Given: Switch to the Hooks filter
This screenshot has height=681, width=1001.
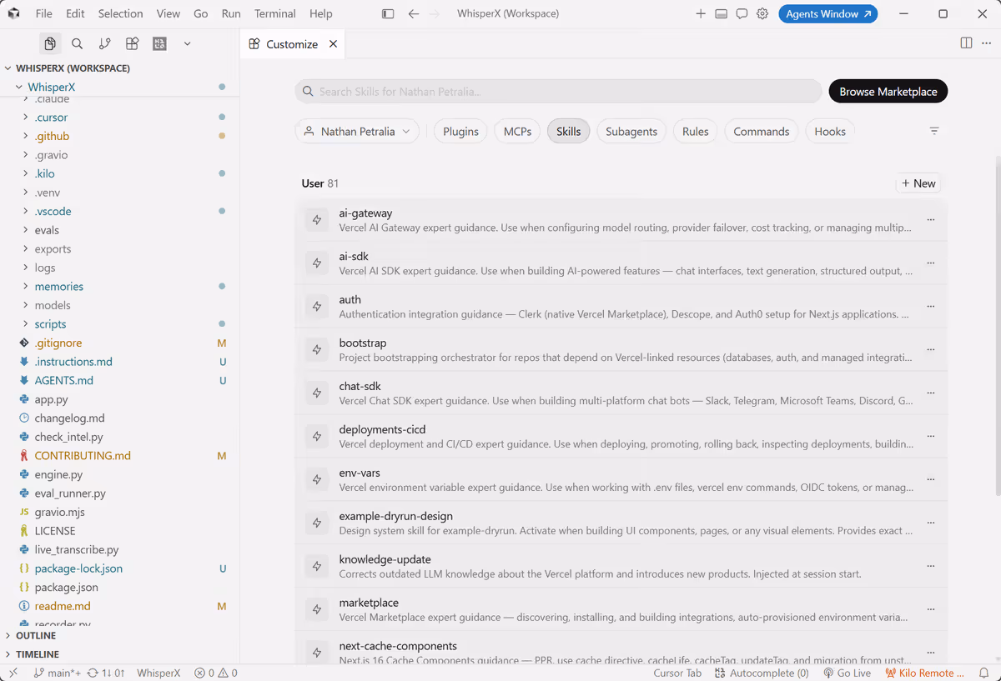Looking at the screenshot, I should [830, 132].
